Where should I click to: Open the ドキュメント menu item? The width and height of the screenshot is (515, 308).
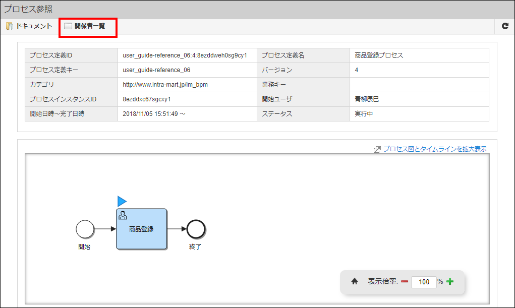(x=33, y=26)
